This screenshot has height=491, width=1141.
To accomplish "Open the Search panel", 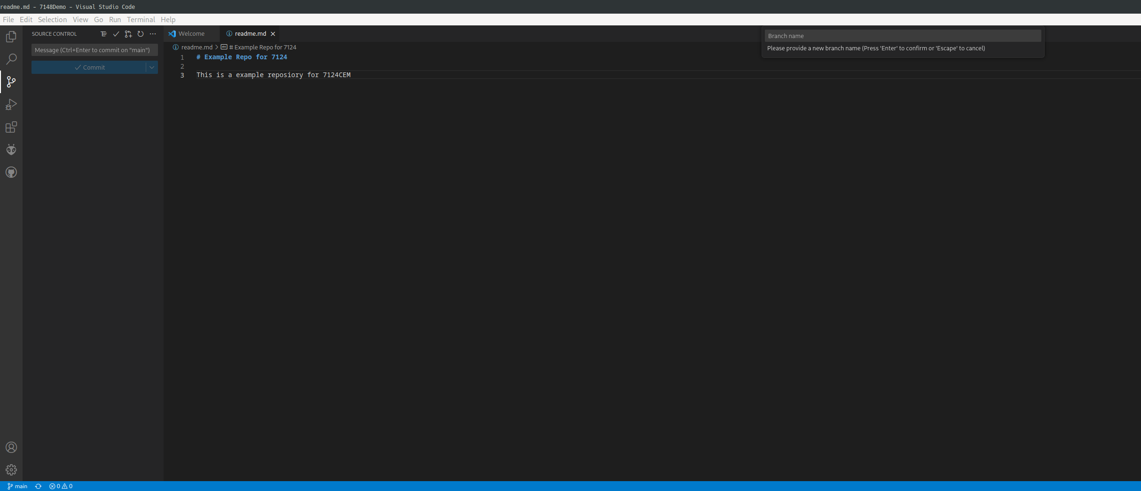I will 11,59.
